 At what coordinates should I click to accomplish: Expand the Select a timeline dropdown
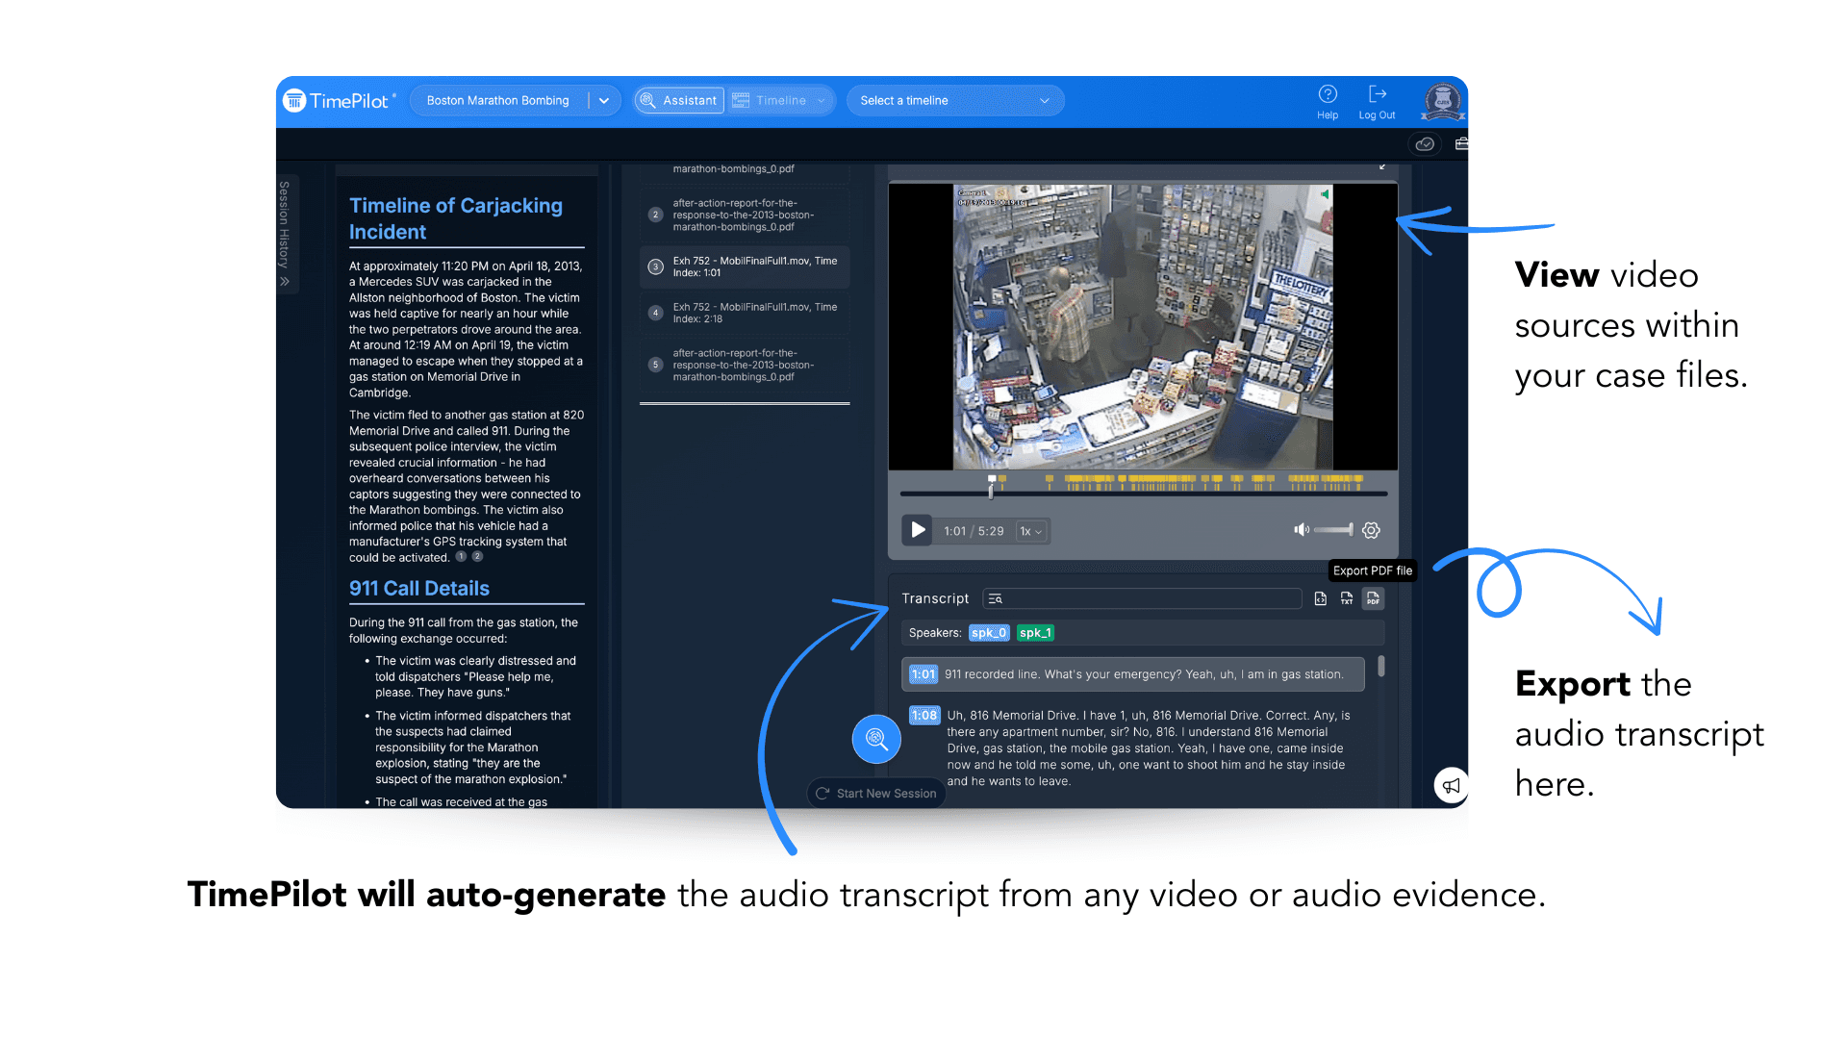coord(954,100)
